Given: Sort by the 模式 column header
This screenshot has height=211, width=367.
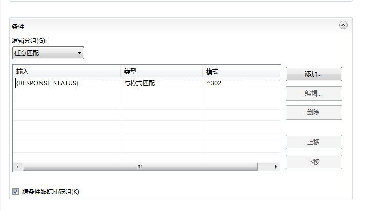Looking at the screenshot, I should (241, 72).
